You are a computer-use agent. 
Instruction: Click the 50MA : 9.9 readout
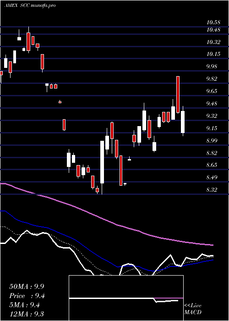[27, 287]
